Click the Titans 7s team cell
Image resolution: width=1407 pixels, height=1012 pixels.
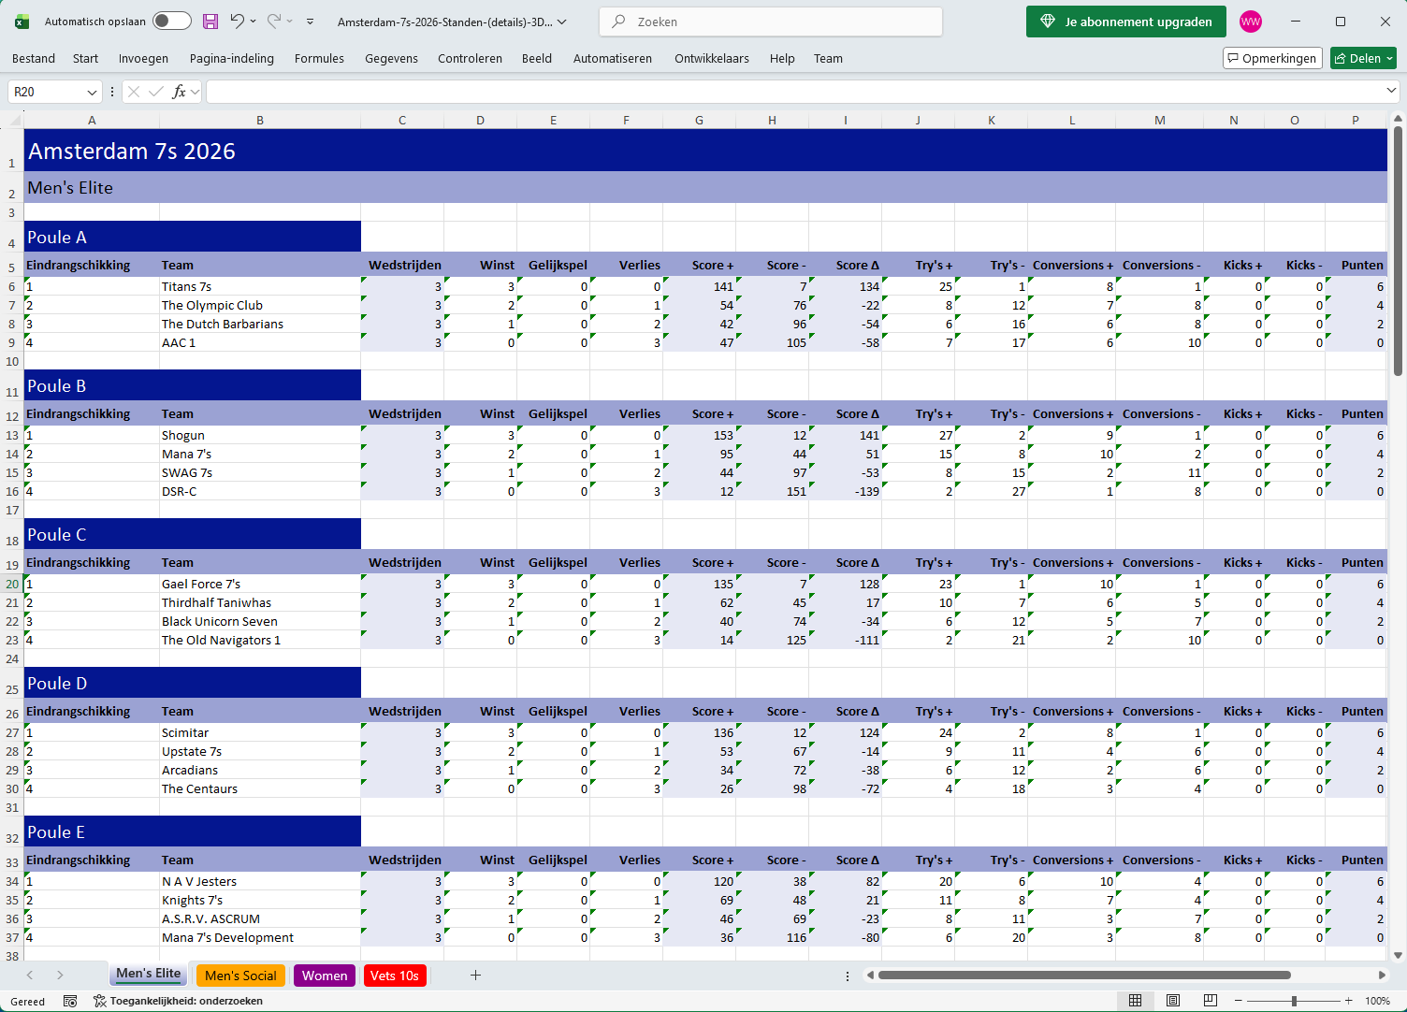pyautogui.click(x=260, y=286)
